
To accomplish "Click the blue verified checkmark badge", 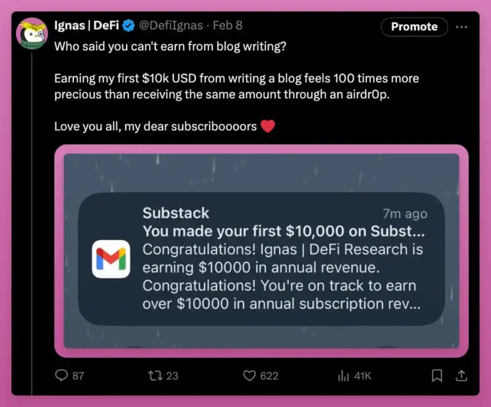I will coord(129,26).
